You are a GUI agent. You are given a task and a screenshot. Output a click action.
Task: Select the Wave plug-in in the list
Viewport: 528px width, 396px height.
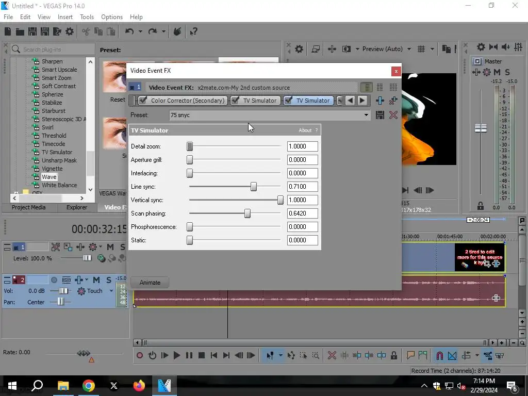(49, 177)
